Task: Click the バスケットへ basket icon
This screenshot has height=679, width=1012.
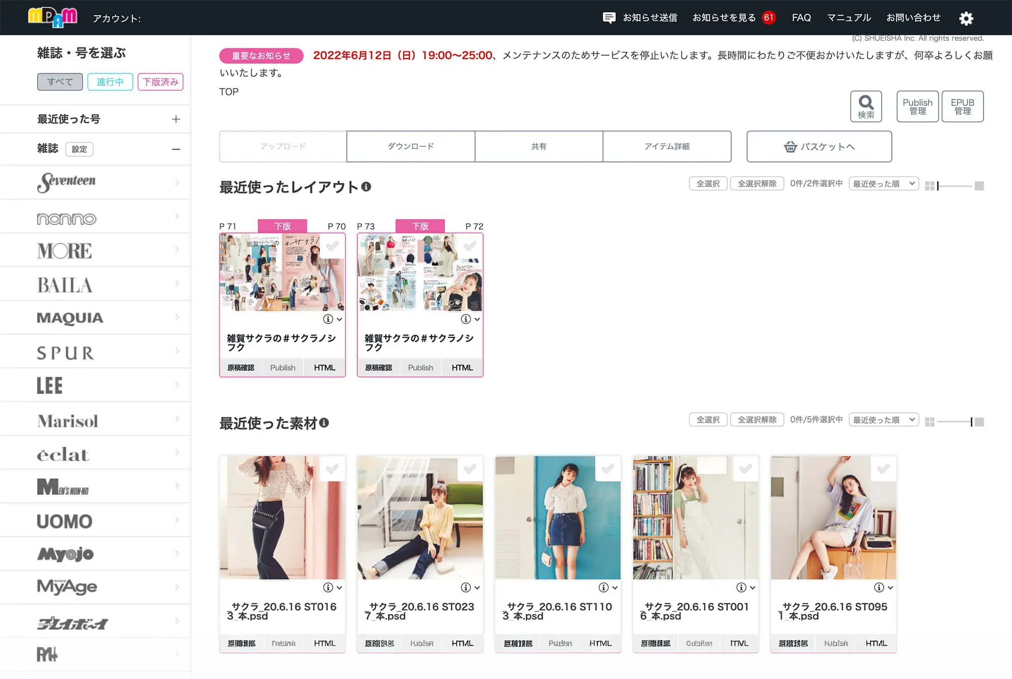Action: (790, 147)
